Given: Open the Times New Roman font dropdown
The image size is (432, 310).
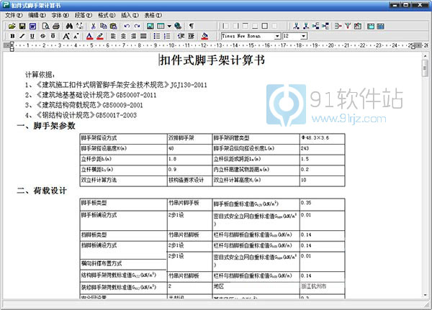Looking at the screenshot, I should [x=277, y=36].
